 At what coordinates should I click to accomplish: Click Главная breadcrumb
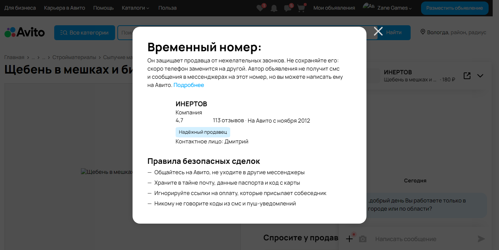[x=14, y=57]
